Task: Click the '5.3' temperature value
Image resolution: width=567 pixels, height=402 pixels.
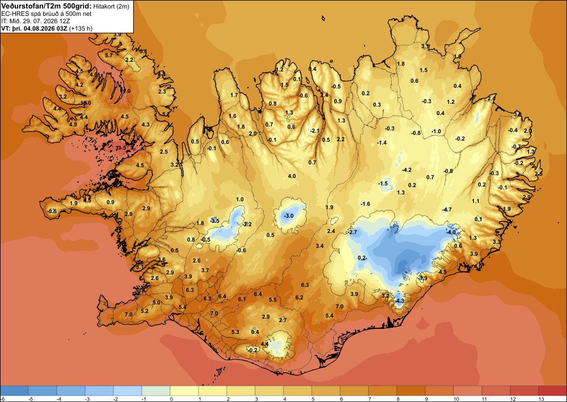Action: point(235,332)
